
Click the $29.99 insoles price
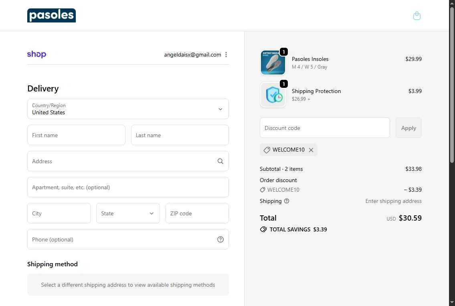coord(413,59)
